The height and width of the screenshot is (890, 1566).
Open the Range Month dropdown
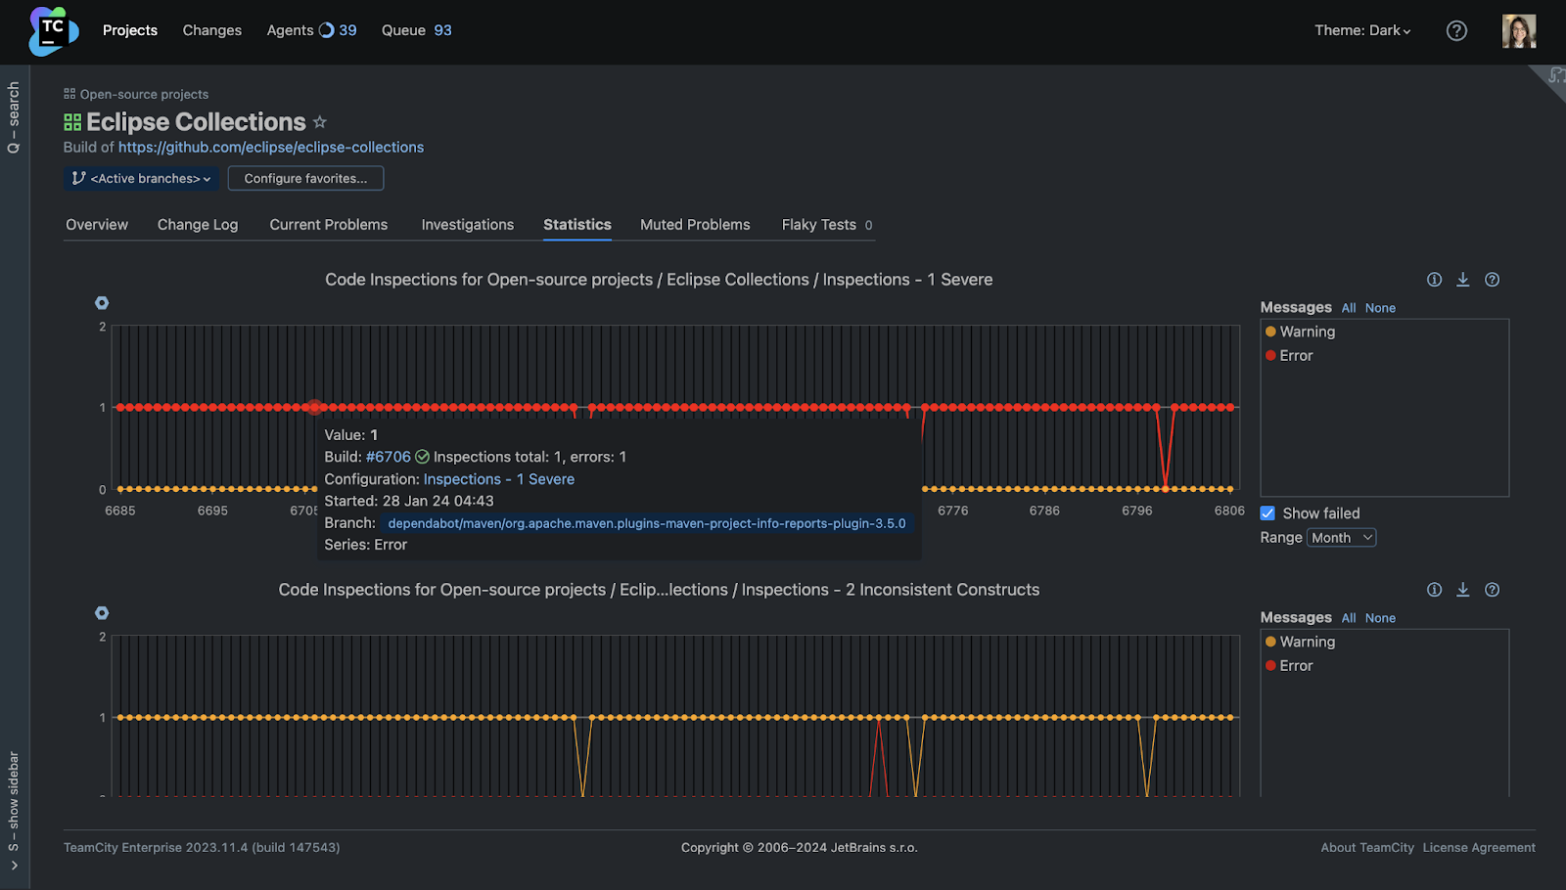pyautogui.click(x=1342, y=538)
